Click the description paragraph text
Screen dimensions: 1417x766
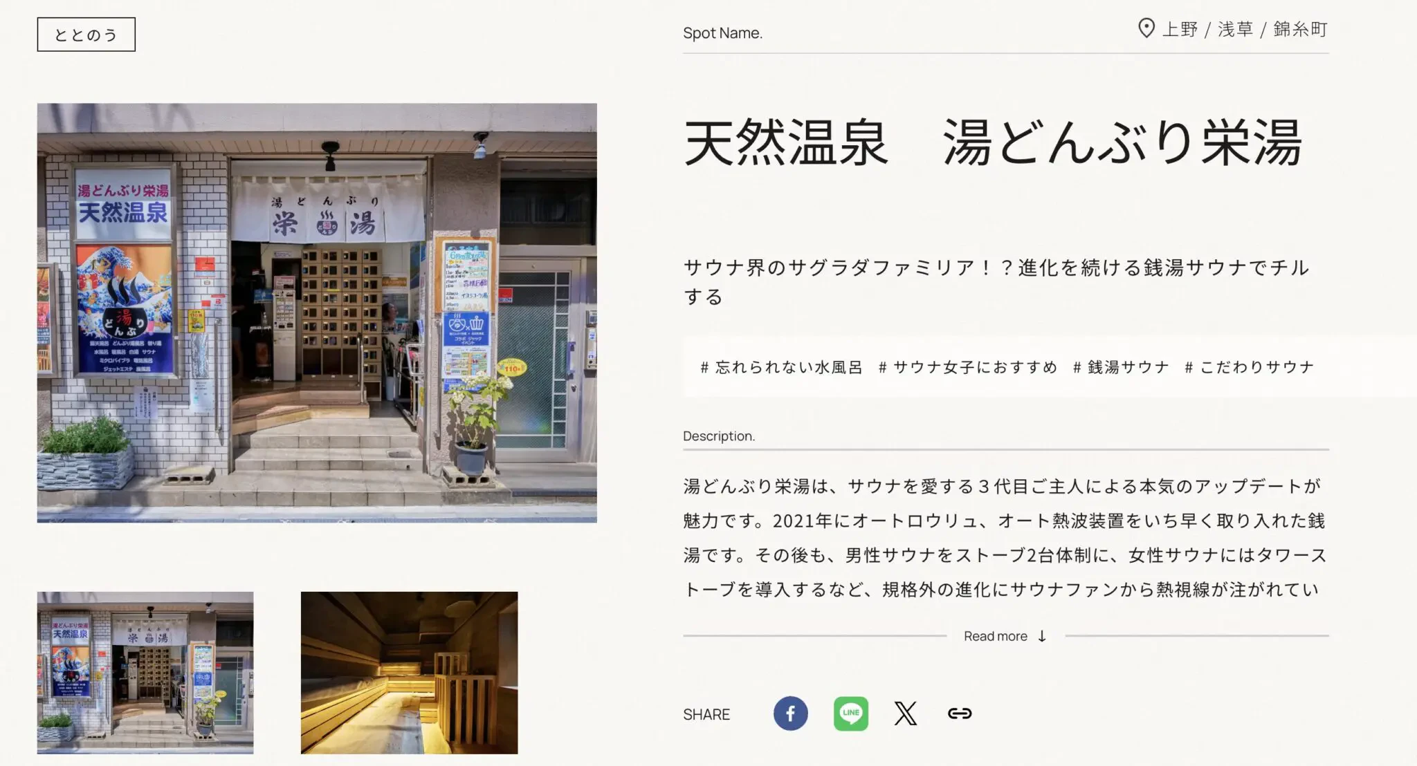coord(1003,538)
